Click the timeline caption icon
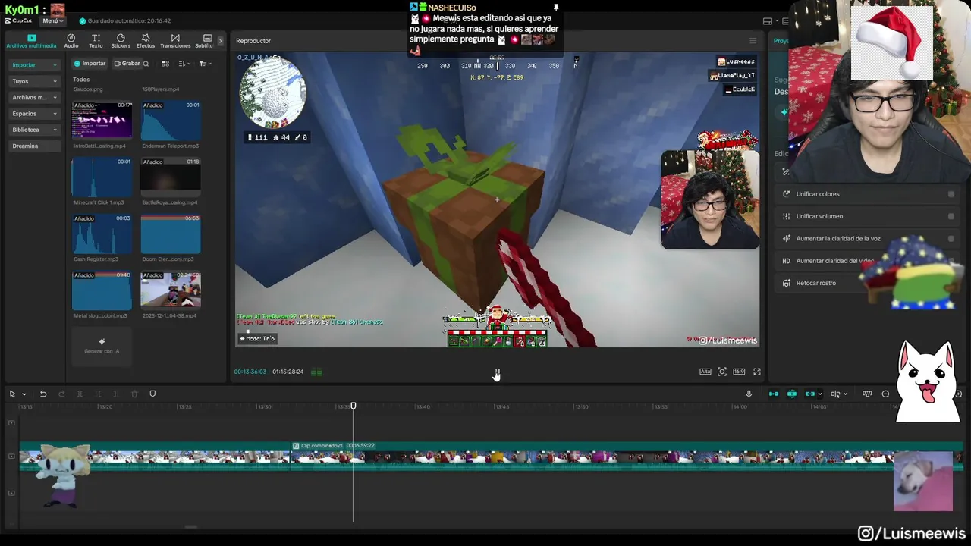Image resolution: width=971 pixels, height=546 pixels. point(867,394)
